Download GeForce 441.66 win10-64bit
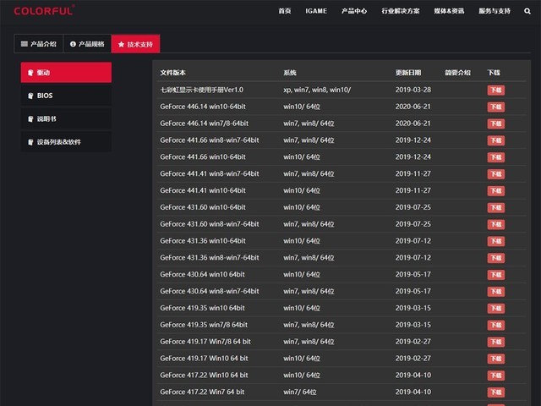The image size is (541, 406). (496, 157)
